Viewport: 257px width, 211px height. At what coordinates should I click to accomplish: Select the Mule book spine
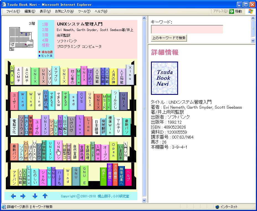[78, 77]
